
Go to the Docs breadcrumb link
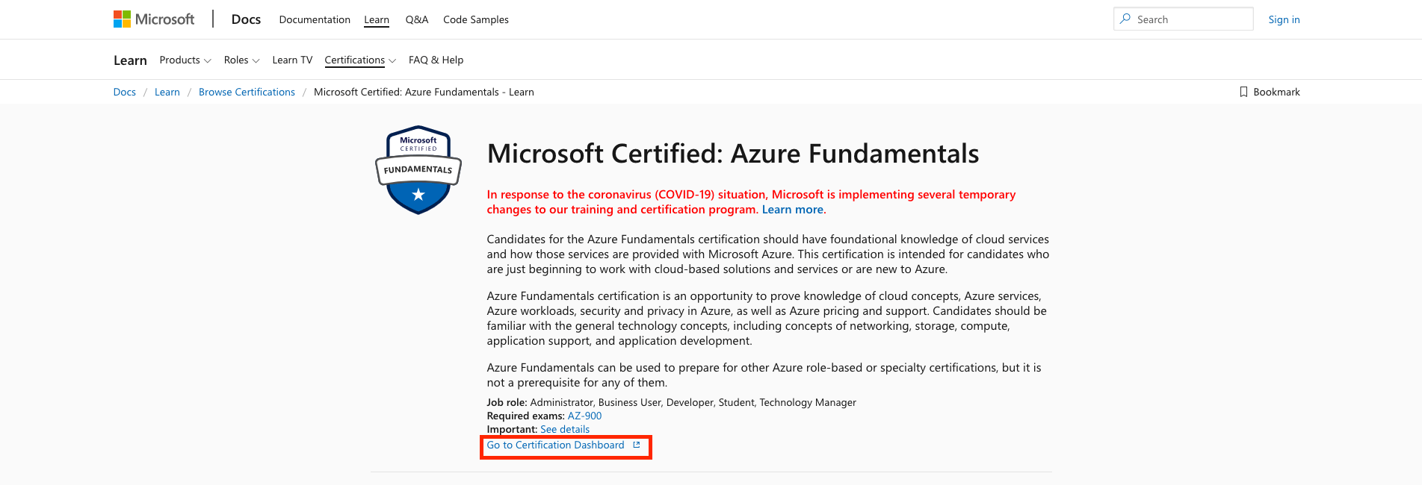point(125,92)
